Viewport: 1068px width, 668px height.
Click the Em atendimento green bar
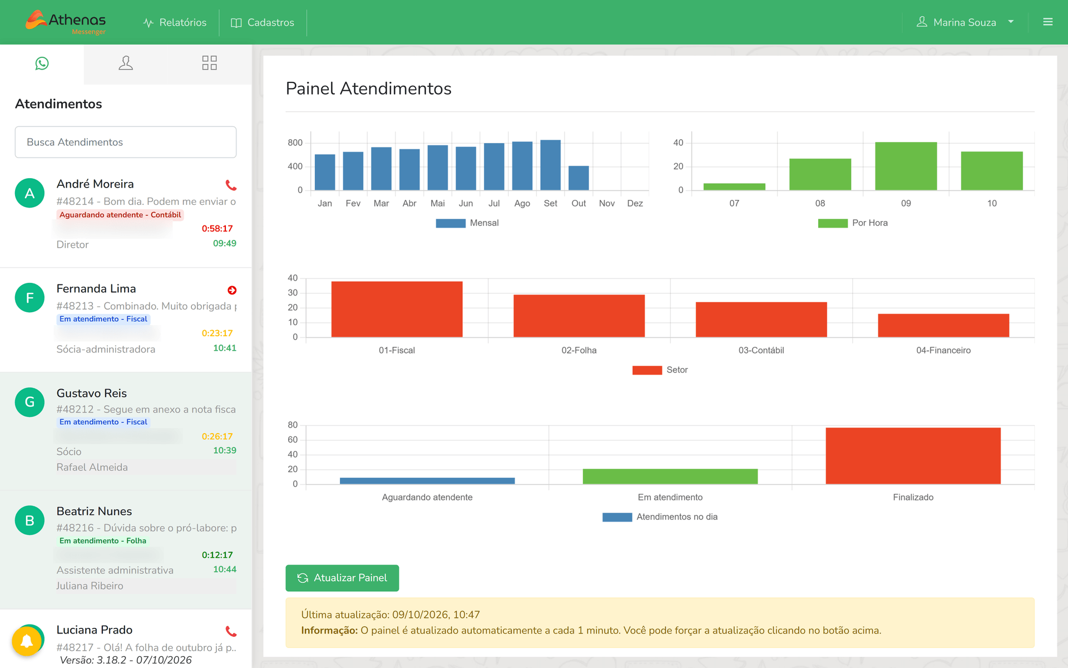point(670,477)
